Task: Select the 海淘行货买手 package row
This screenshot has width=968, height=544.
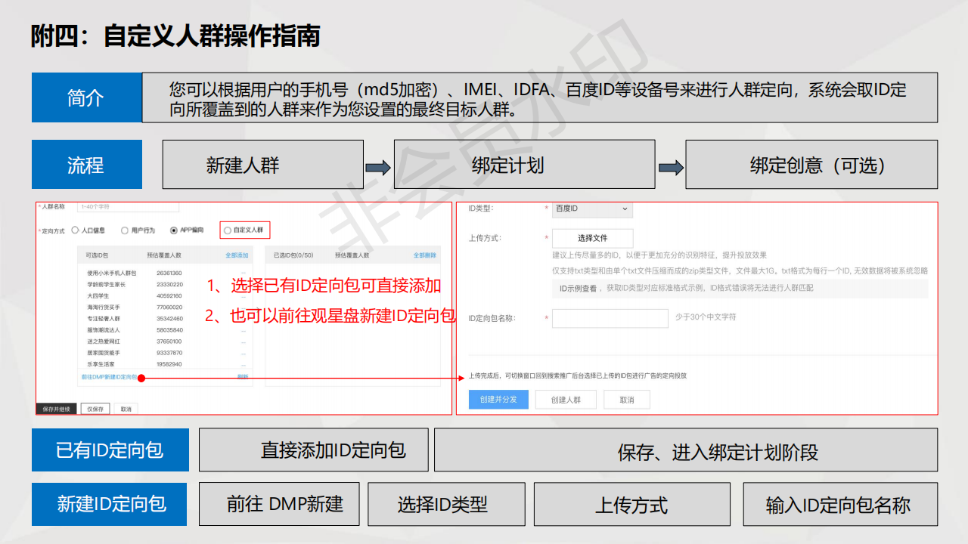Action: coord(164,307)
